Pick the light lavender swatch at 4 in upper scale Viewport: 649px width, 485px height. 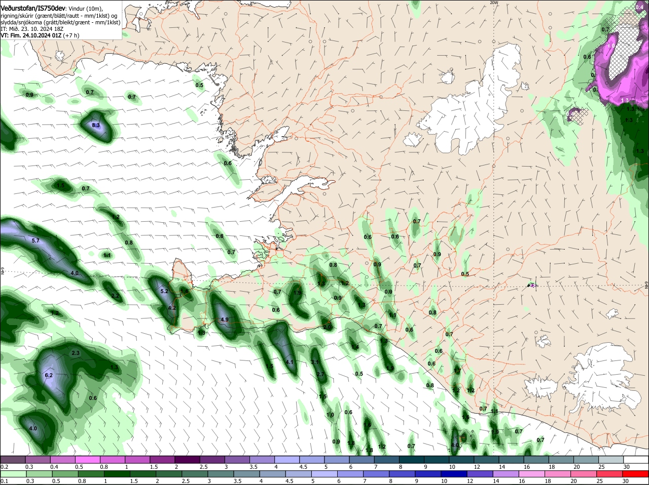click(x=287, y=459)
